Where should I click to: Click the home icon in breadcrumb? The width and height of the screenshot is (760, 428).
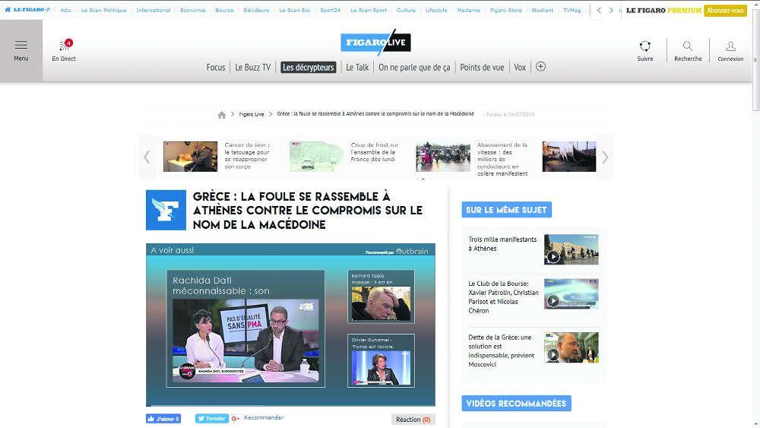[x=222, y=115]
